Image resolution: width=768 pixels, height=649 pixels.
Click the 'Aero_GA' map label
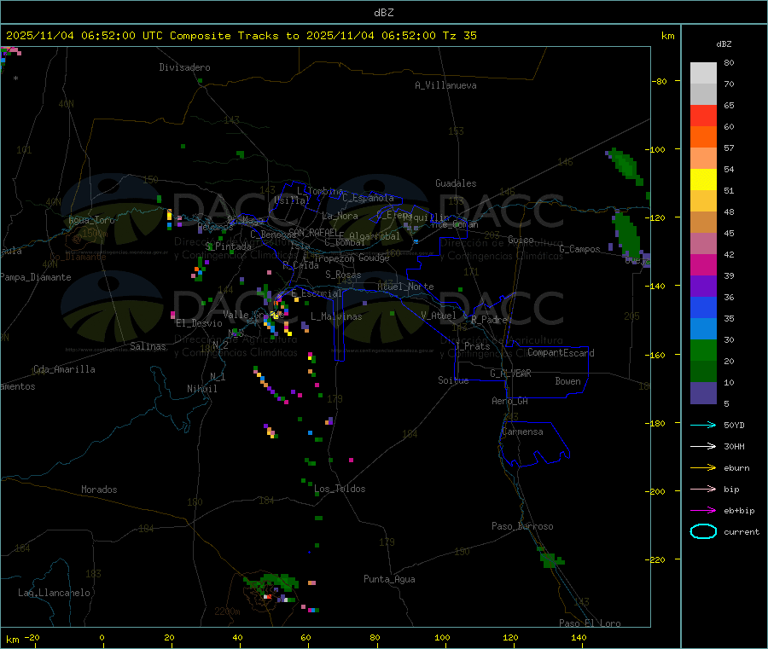click(509, 401)
